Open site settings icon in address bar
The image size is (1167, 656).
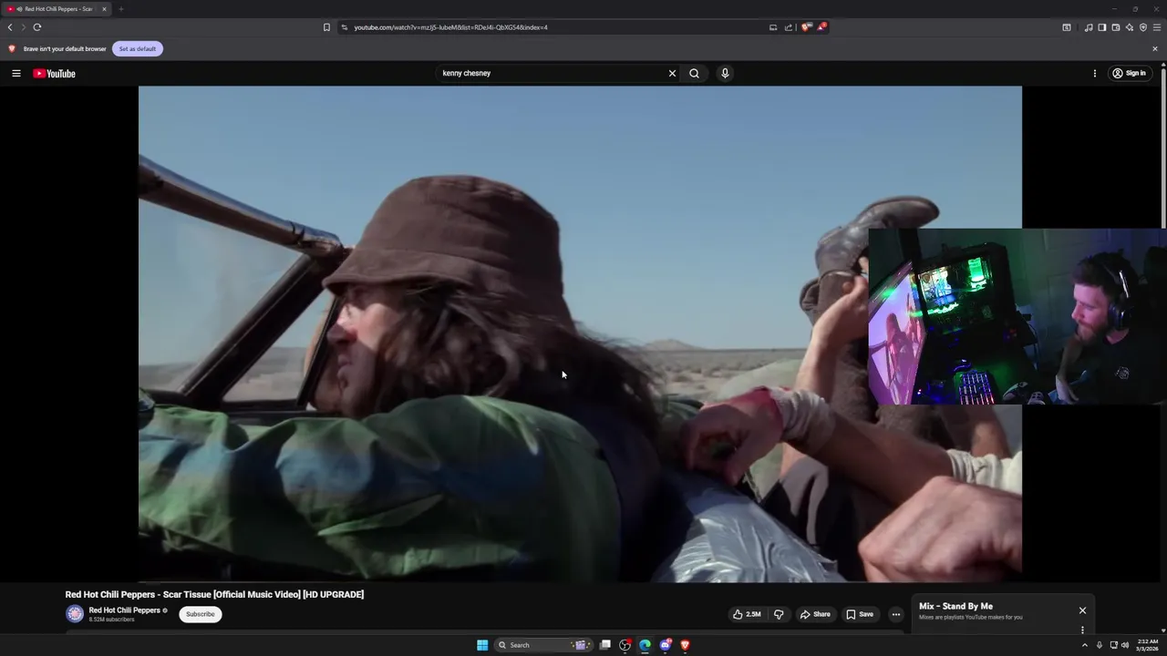click(345, 27)
